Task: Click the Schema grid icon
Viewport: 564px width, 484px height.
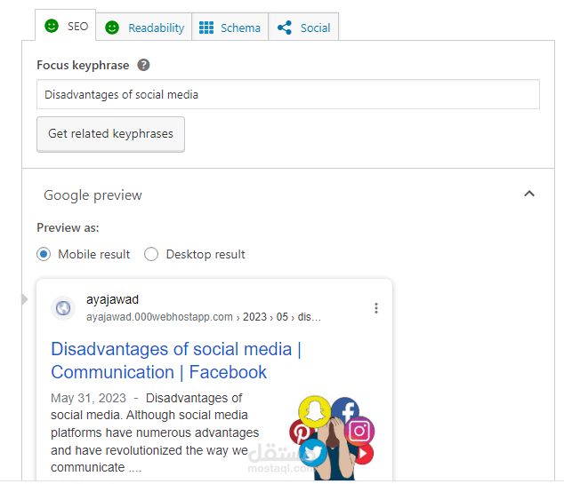Action: click(x=206, y=28)
